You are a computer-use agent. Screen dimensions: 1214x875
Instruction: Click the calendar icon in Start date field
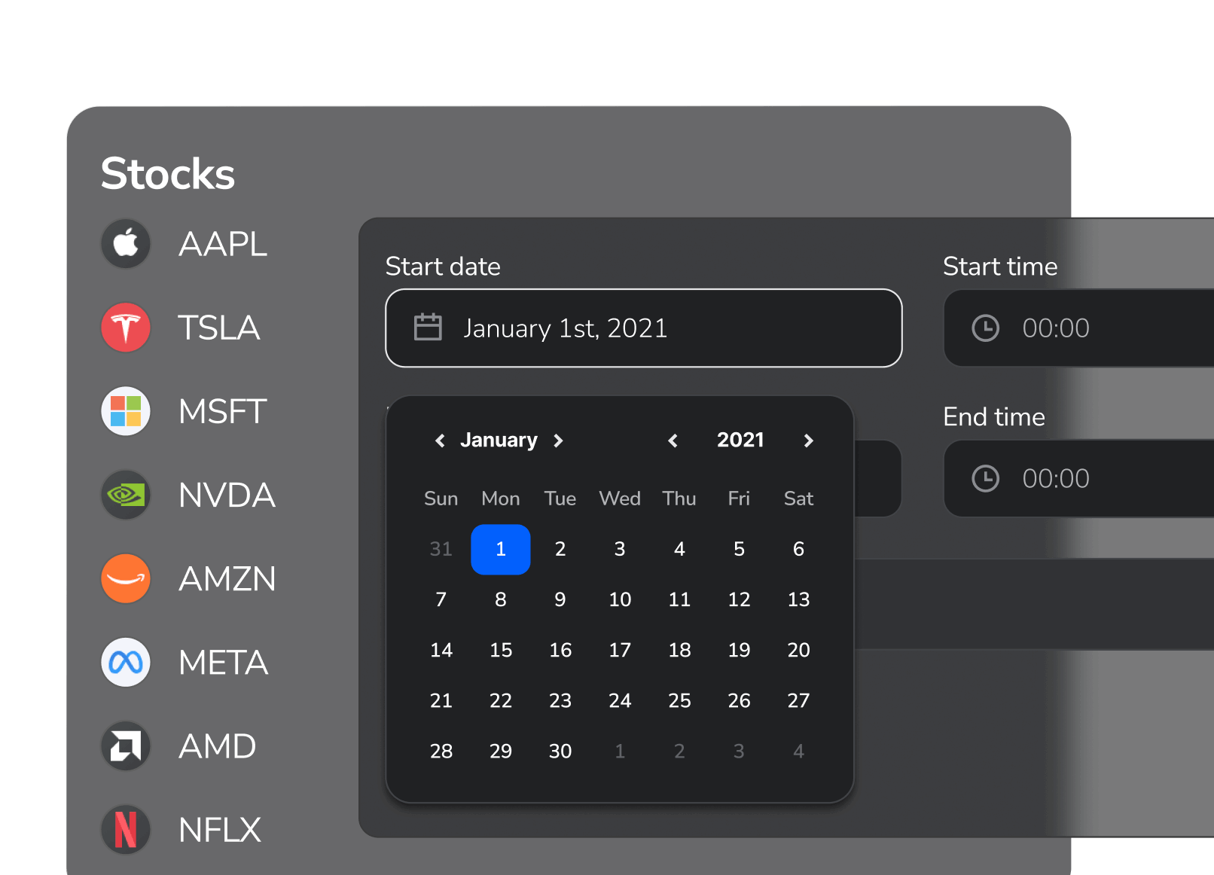coord(428,328)
